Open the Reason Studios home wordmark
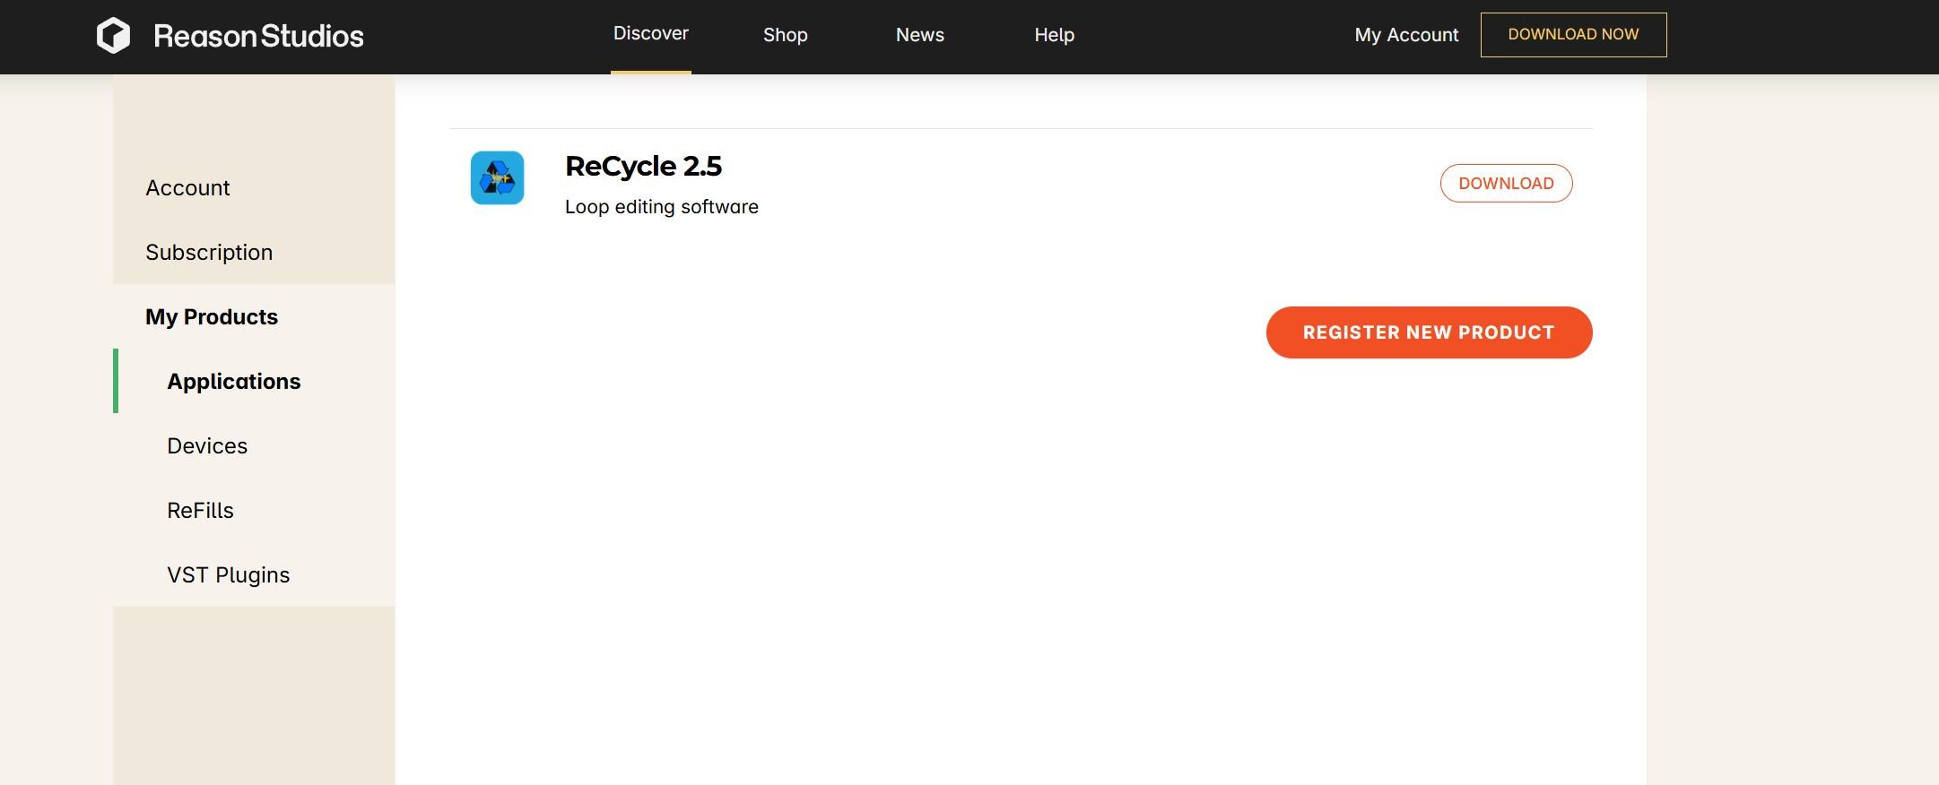This screenshot has width=1939, height=785. [x=259, y=36]
